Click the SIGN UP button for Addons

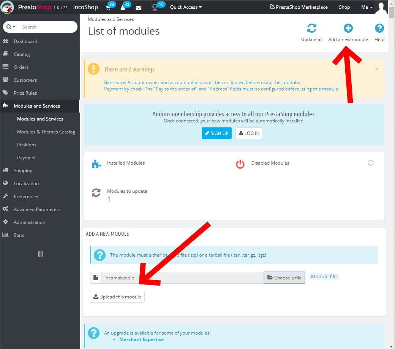tap(216, 133)
